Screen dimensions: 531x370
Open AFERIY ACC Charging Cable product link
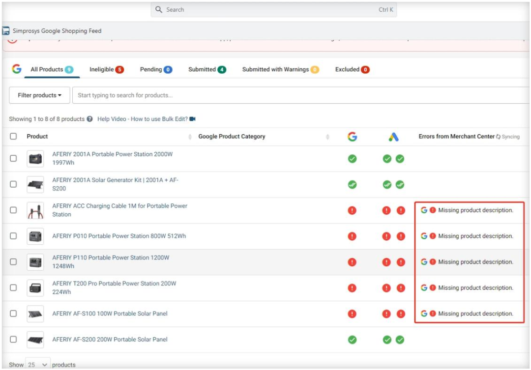pyautogui.click(x=119, y=210)
